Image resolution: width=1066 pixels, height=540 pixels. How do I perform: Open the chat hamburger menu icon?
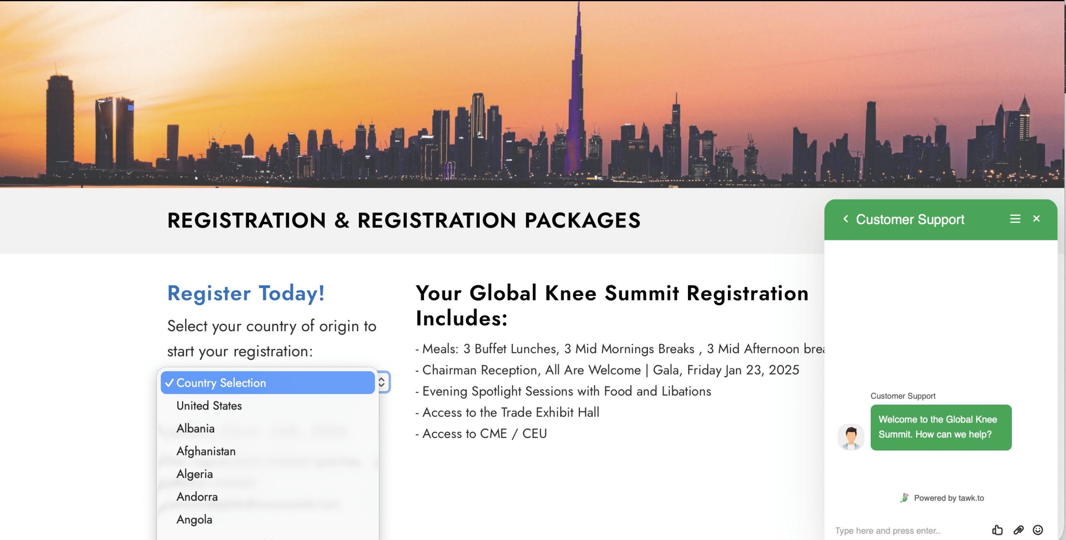point(1015,219)
